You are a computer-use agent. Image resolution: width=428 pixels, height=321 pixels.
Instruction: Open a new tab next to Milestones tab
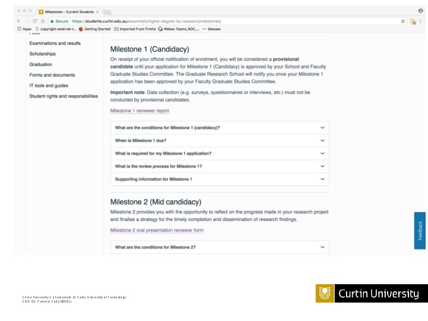tap(107, 12)
